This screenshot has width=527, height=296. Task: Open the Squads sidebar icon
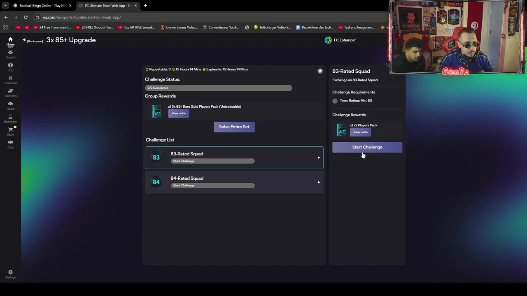click(x=10, y=54)
